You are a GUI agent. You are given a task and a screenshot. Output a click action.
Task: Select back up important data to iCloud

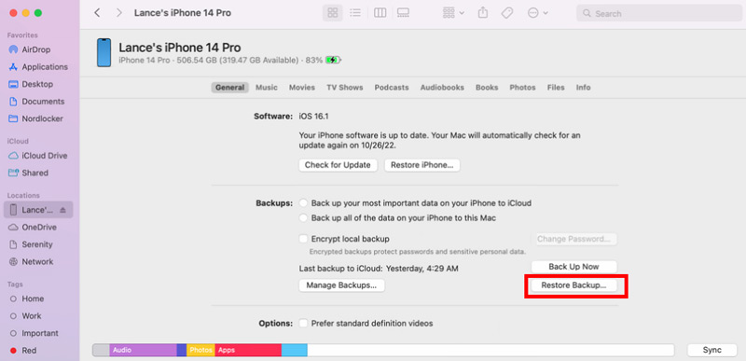[x=304, y=203]
